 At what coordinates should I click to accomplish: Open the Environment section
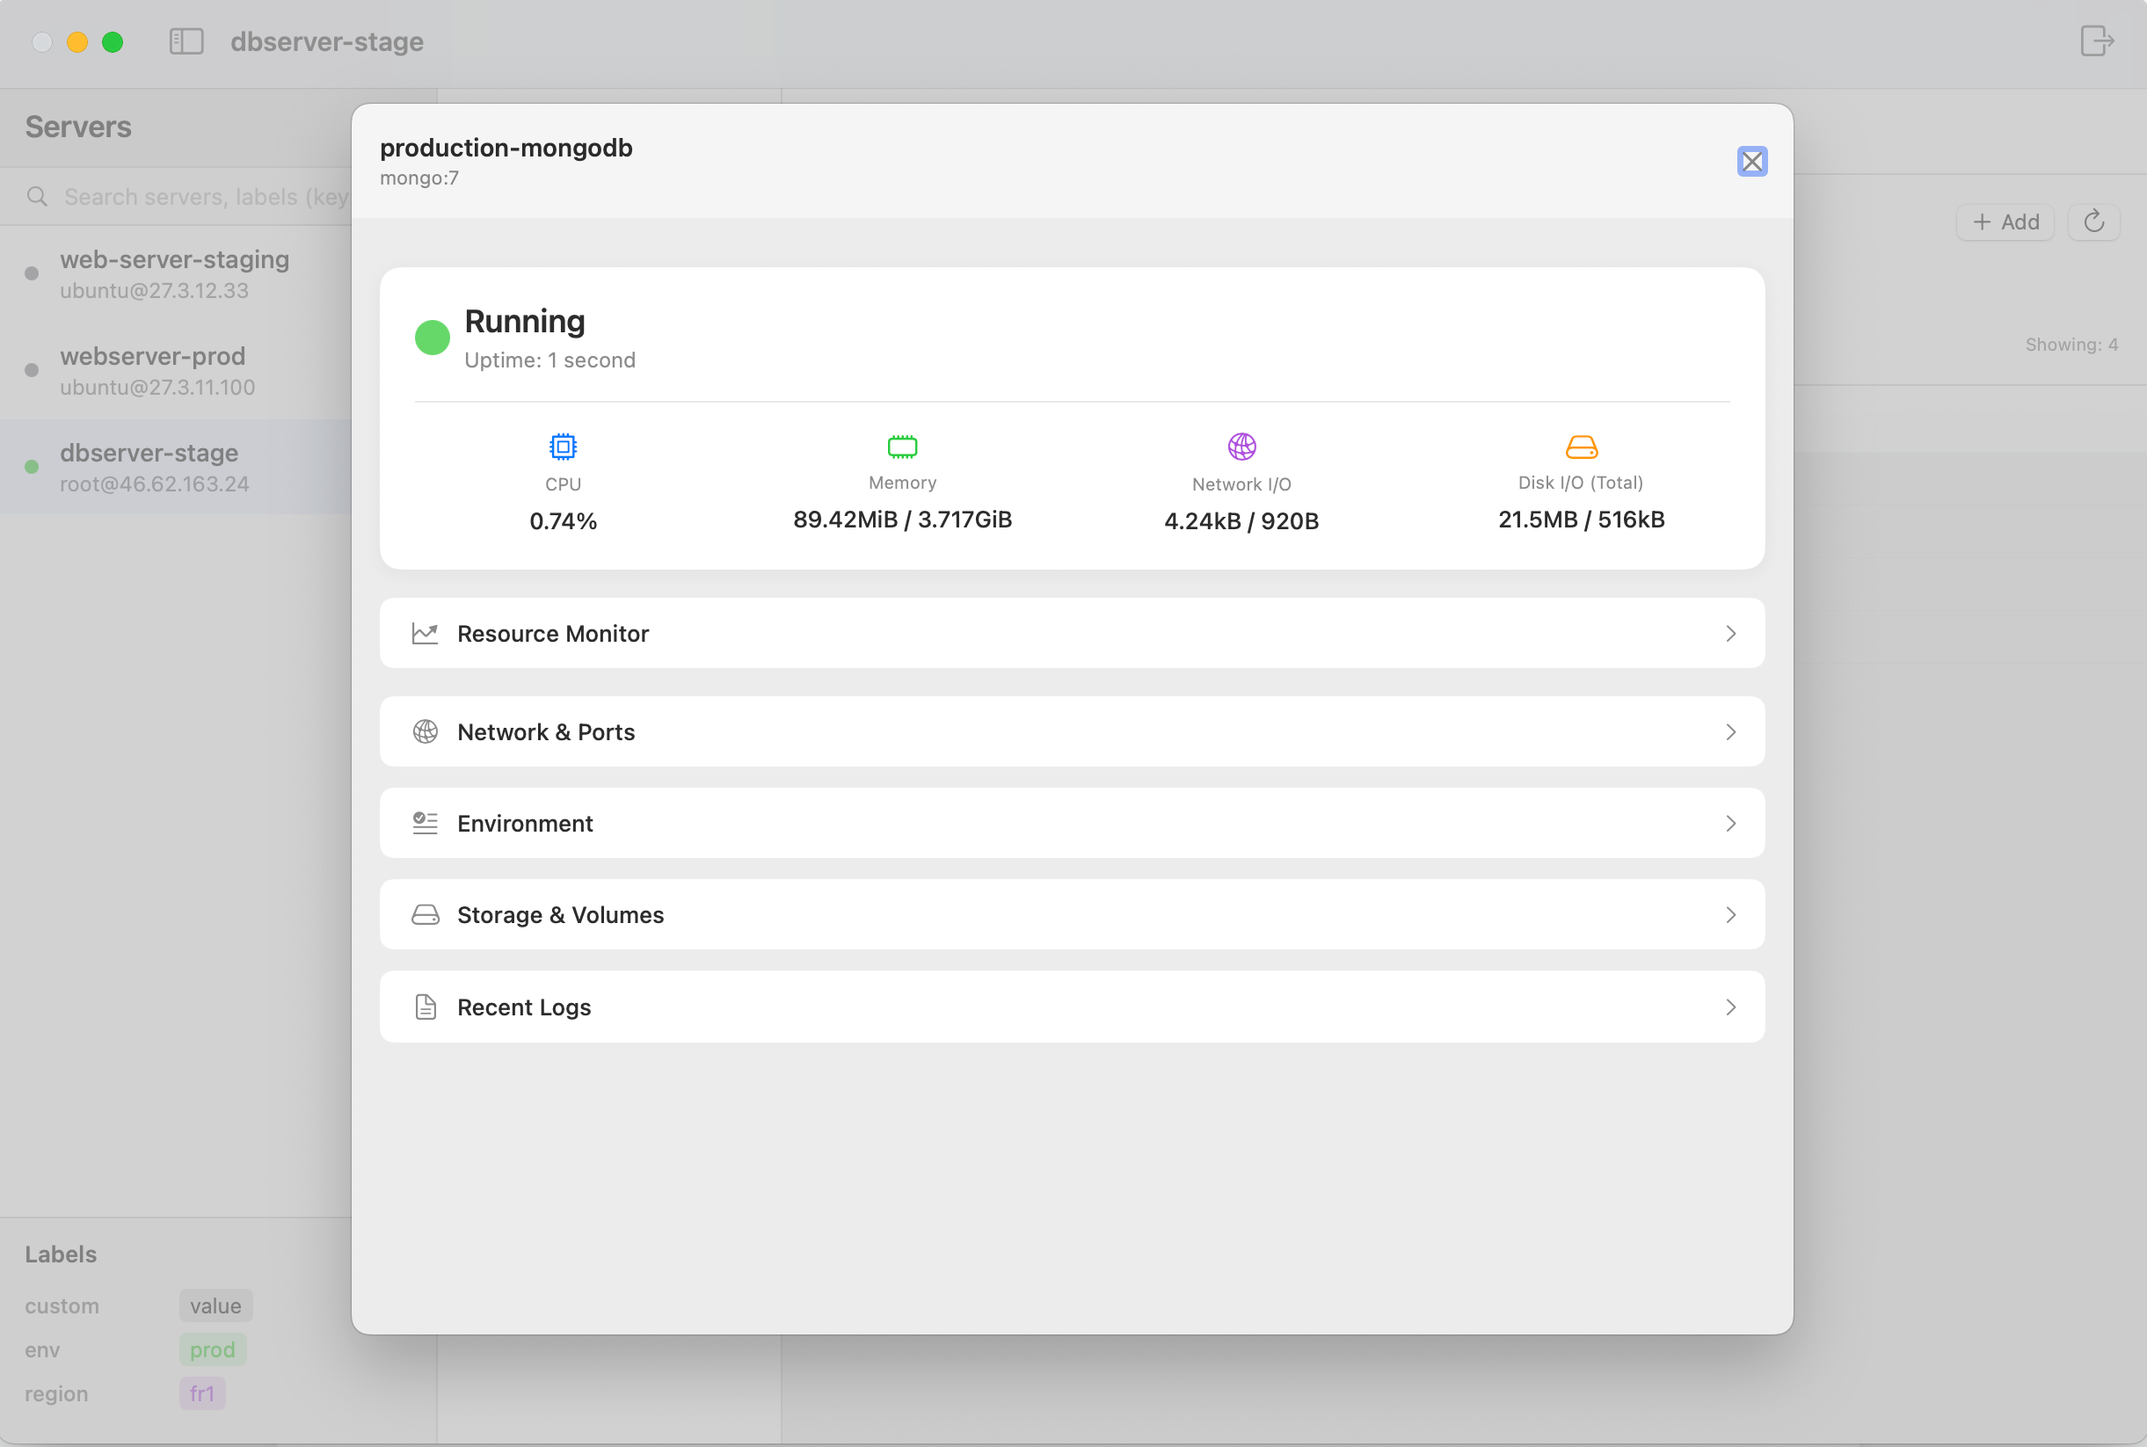tap(1071, 823)
